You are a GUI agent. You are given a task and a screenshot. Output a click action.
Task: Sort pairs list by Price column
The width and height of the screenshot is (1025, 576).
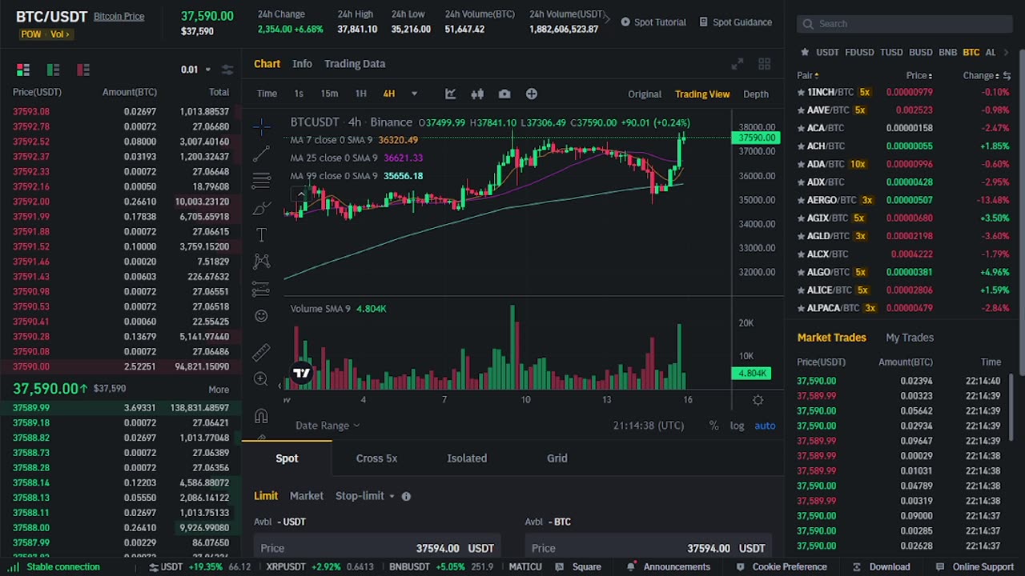(x=919, y=75)
